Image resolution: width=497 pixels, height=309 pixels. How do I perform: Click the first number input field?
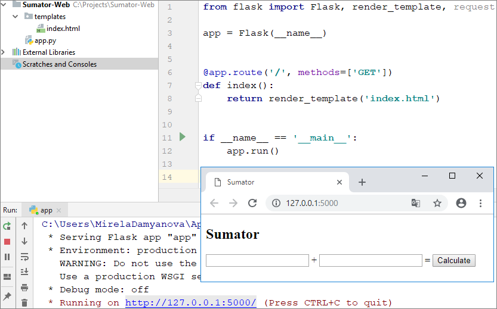[x=257, y=260]
